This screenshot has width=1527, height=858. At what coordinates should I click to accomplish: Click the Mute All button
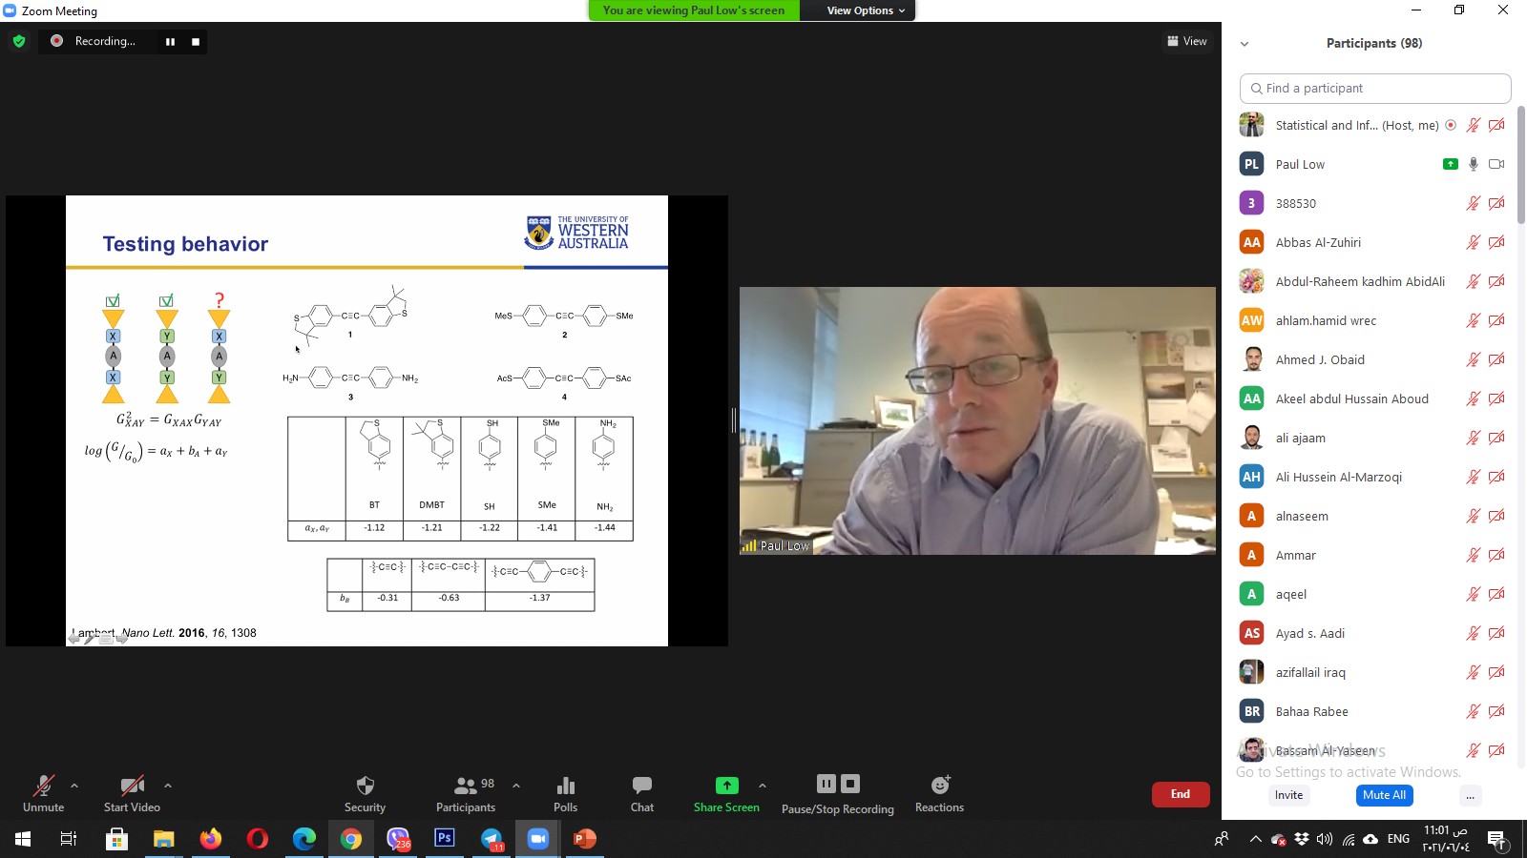tap(1384, 795)
